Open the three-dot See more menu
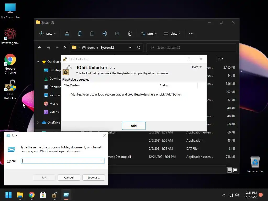Viewport: 268px width, 201px height. click(x=191, y=34)
